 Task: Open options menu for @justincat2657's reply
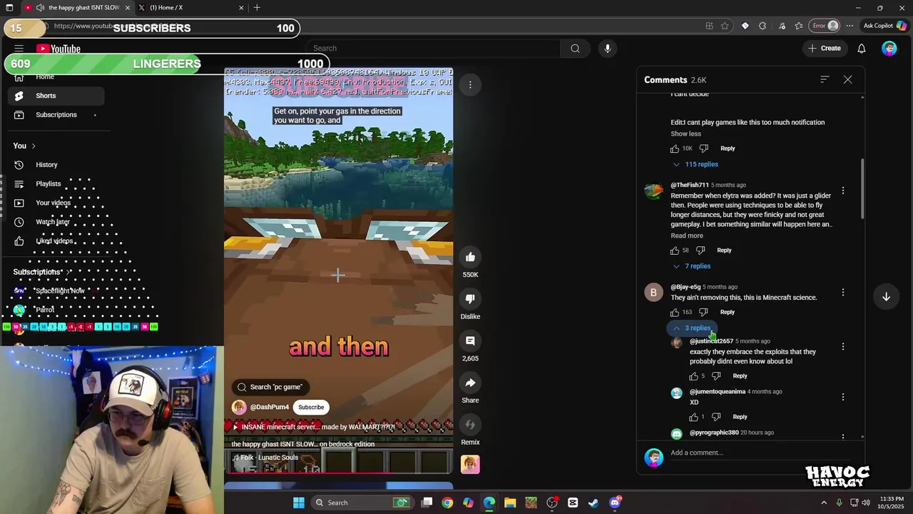843,346
